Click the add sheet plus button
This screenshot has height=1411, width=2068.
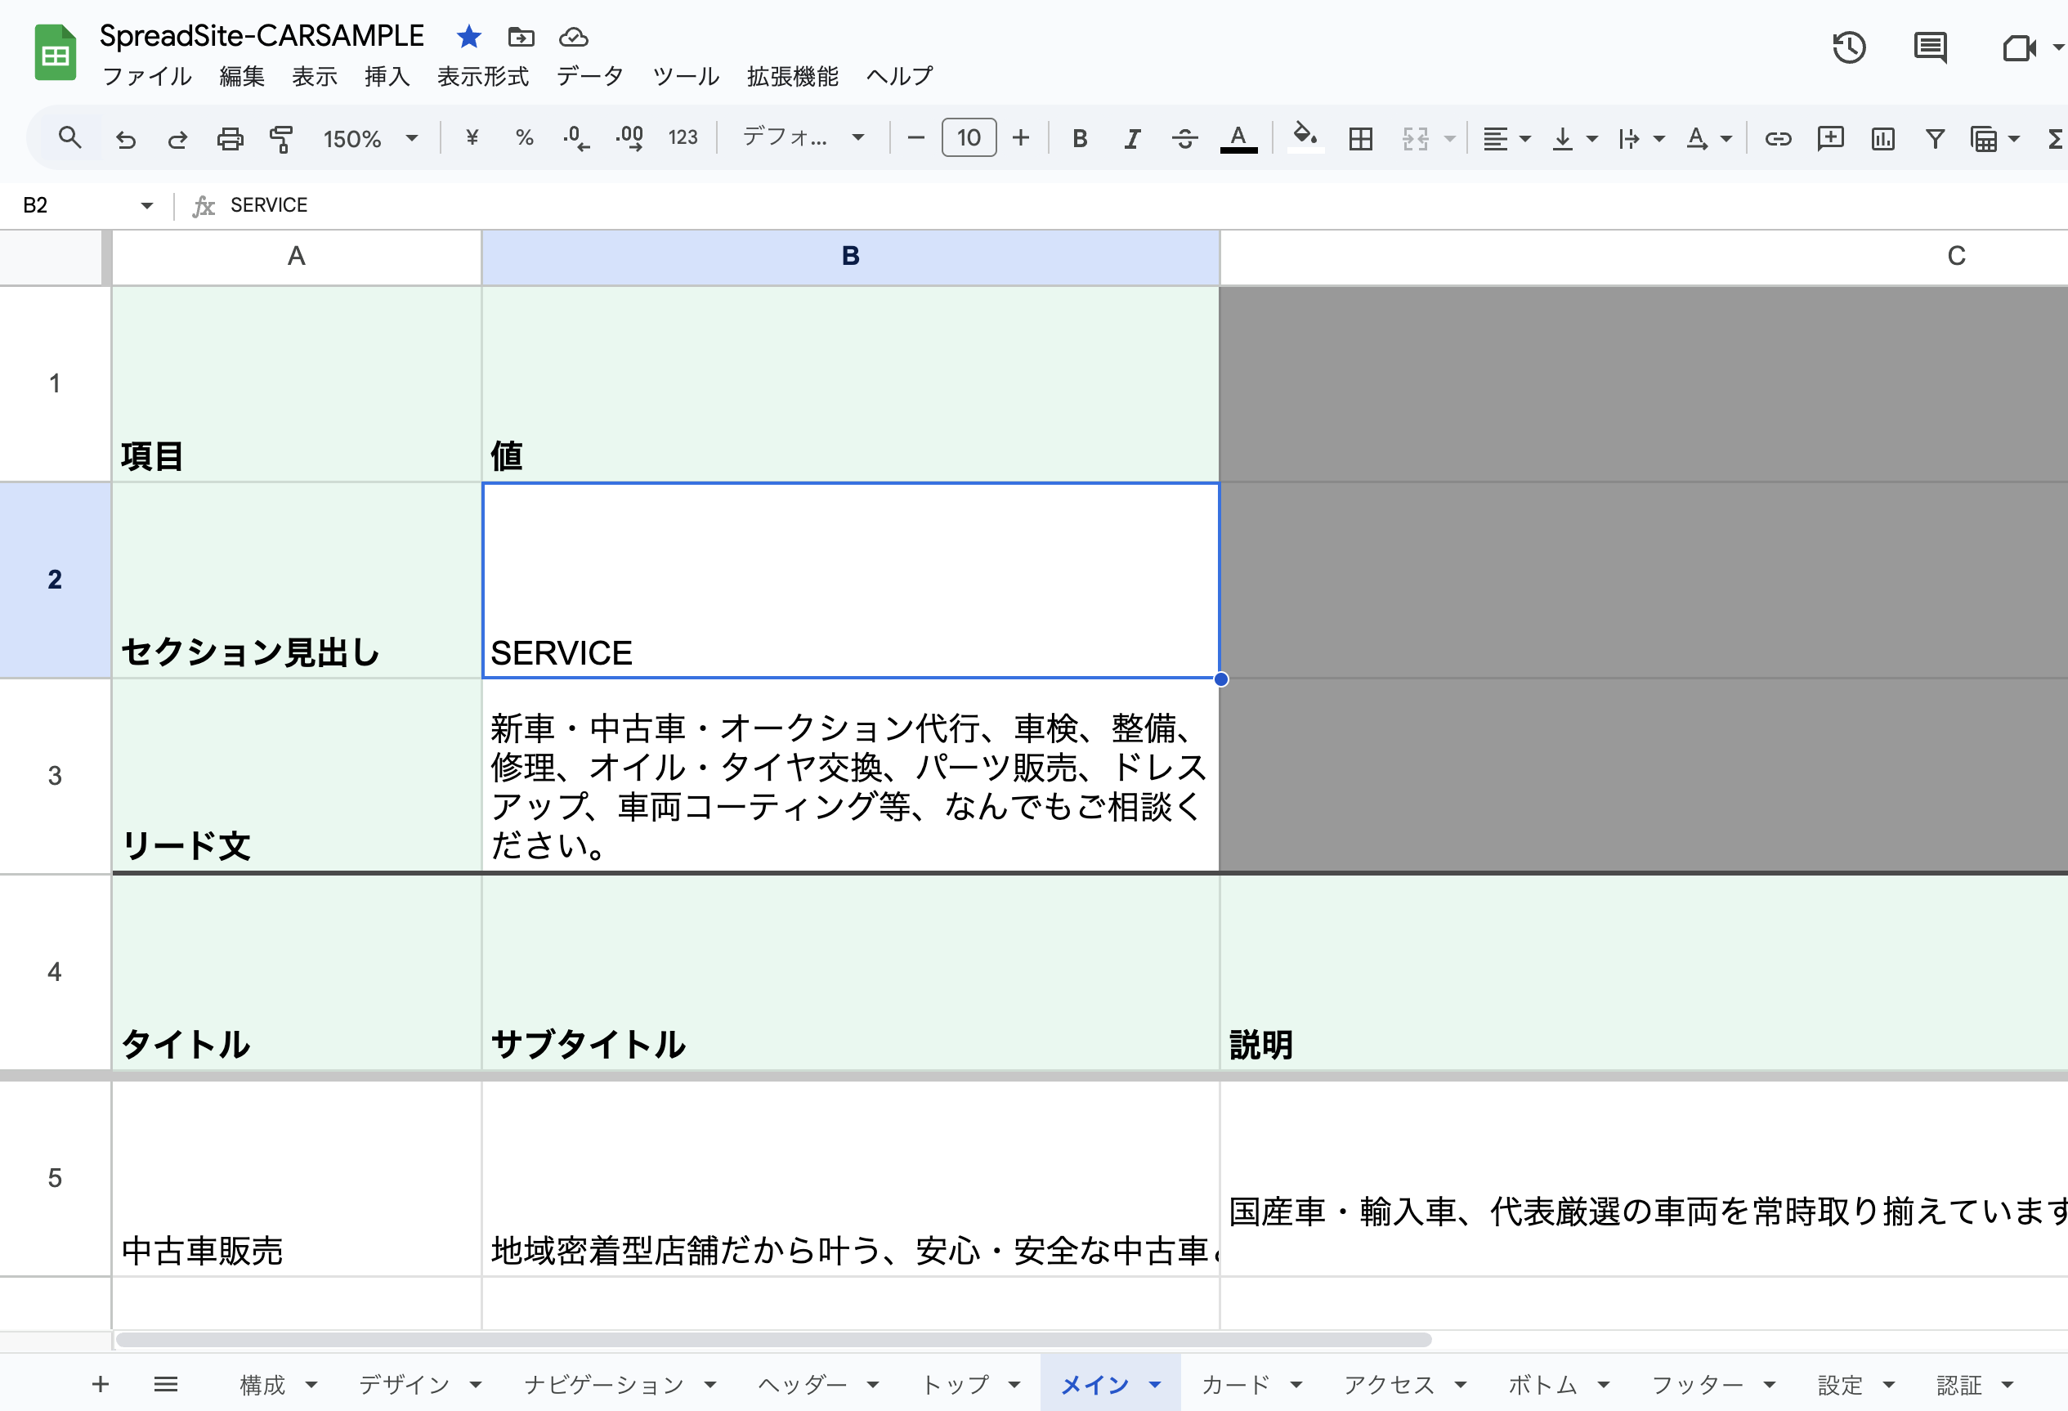(x=101, y=1383)
